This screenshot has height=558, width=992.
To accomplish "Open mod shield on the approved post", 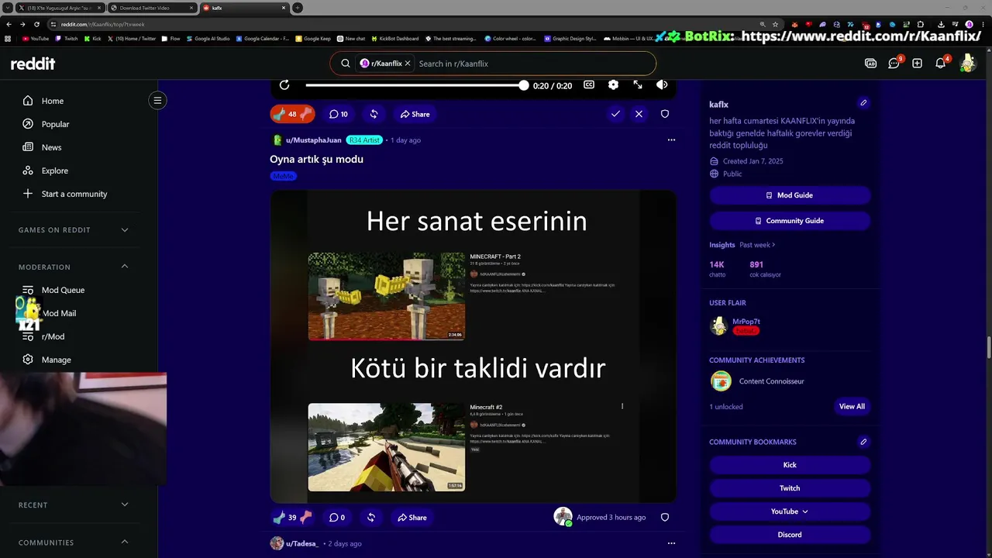I will 665,517.
